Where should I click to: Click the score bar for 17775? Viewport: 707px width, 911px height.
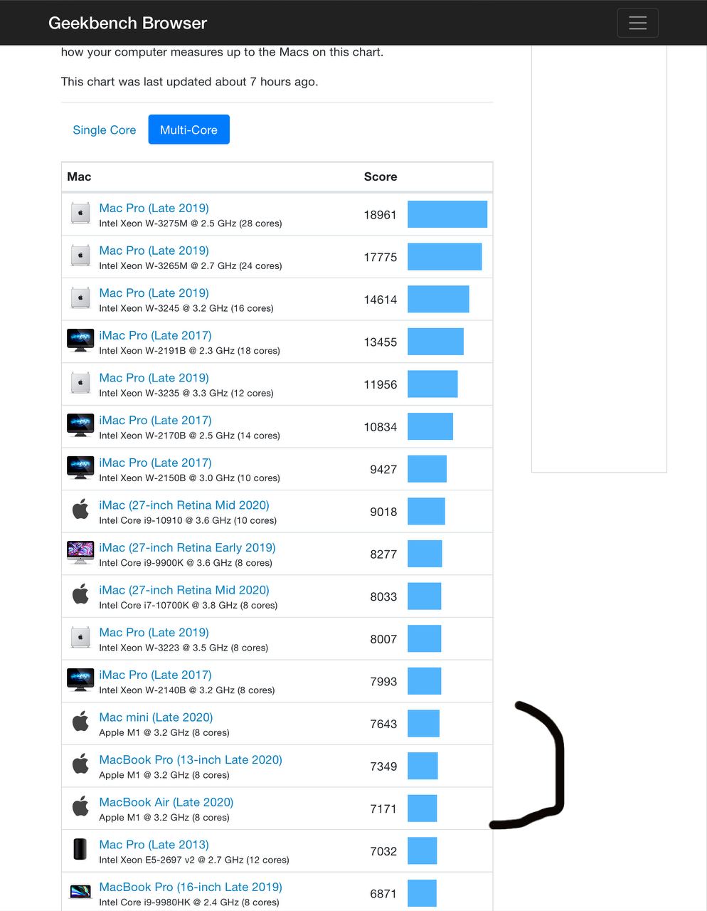(445, 257)
